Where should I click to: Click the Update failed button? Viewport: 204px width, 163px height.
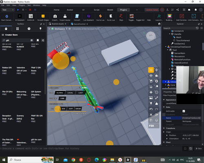[152, 10]
